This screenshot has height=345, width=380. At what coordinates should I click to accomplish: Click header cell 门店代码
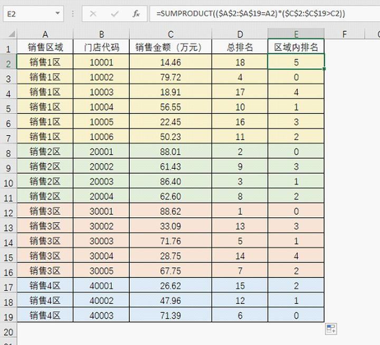coord(101,47)
